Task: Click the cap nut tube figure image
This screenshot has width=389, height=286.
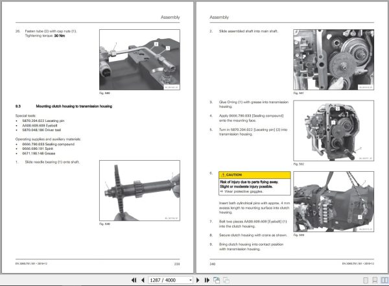Action: [x=139, y=60]
